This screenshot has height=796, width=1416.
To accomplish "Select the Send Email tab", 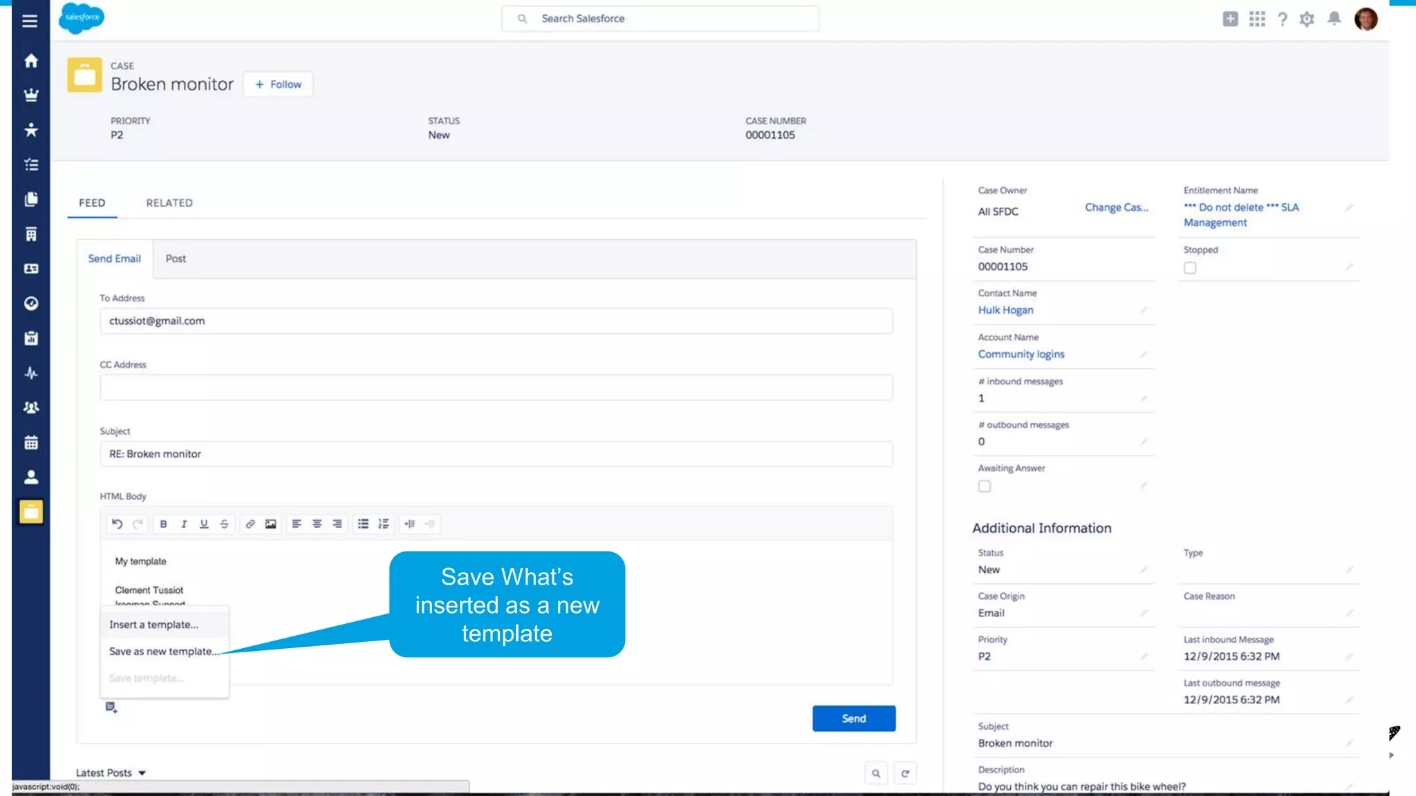I will click(x=115, y=258).
